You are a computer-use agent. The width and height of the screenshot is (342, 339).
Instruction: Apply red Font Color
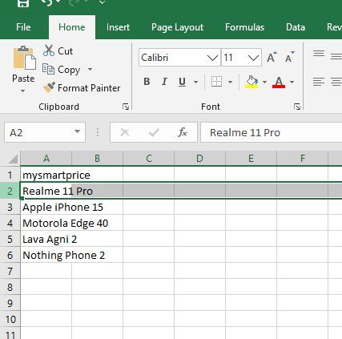tap(279, 82)
